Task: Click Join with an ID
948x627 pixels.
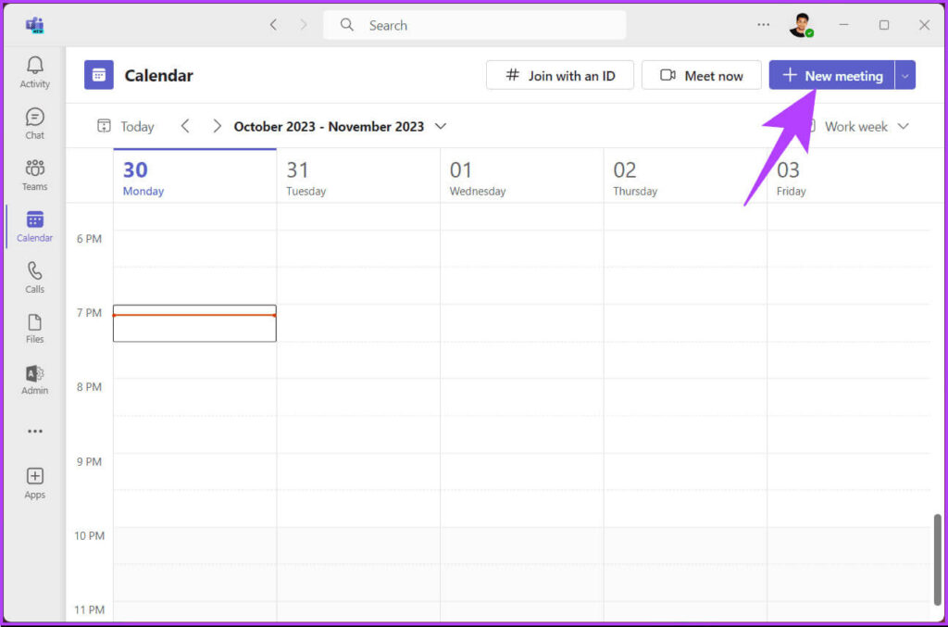Action: [560, 75]
